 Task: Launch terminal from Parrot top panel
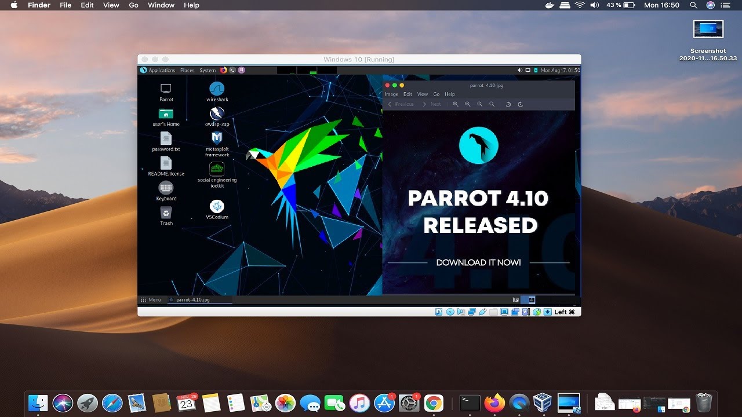coord(232,70)
